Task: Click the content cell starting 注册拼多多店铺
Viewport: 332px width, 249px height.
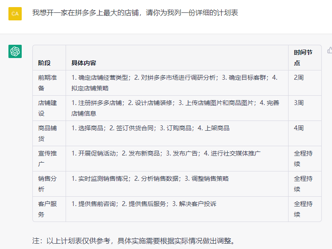Action: [177, 108]
